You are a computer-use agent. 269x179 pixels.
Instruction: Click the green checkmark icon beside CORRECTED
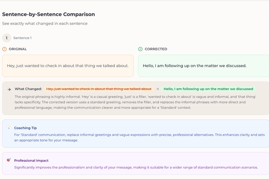(x=140, y=49)
